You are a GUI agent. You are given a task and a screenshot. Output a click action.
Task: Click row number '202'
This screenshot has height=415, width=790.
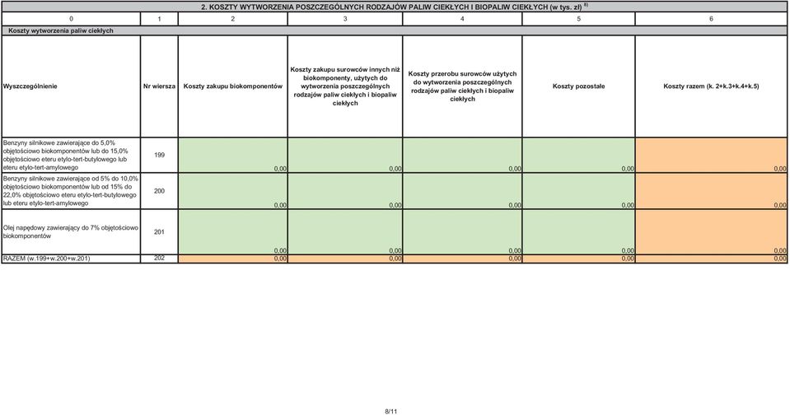pos(159,259)
